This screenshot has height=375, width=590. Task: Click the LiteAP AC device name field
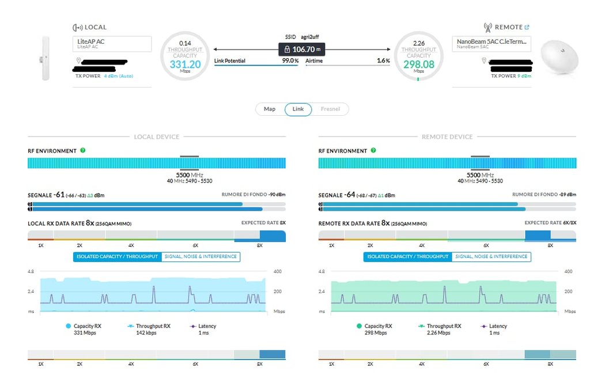(112, 44)
